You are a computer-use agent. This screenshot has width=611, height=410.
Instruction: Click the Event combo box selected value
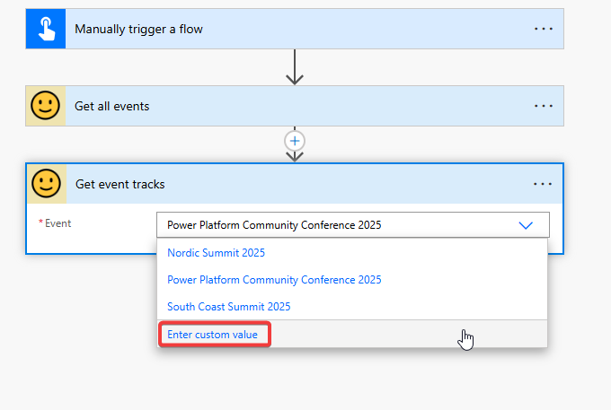pos(274,225)
